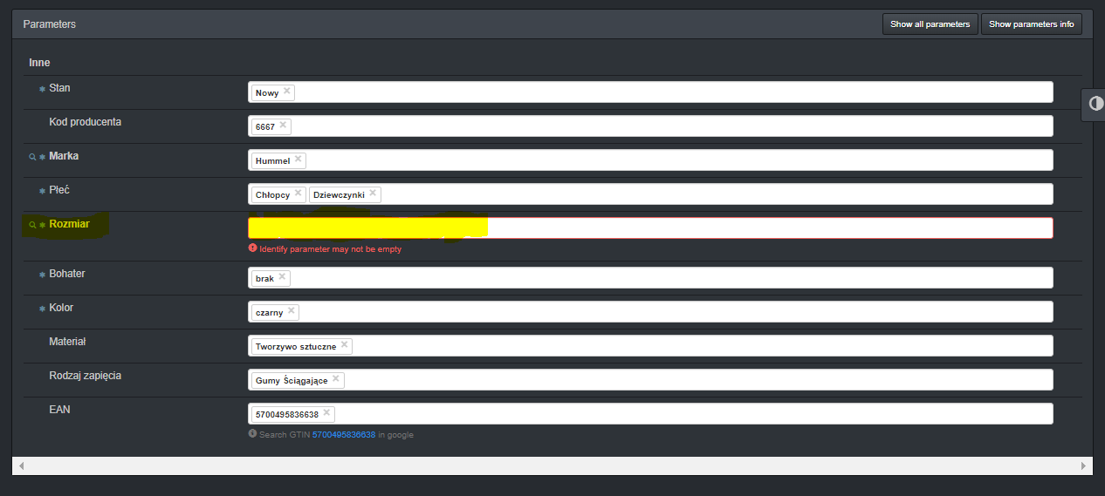Open the GTIN 5700495836638 Google link
The image size is (1105, 496).
pos(343,434)
